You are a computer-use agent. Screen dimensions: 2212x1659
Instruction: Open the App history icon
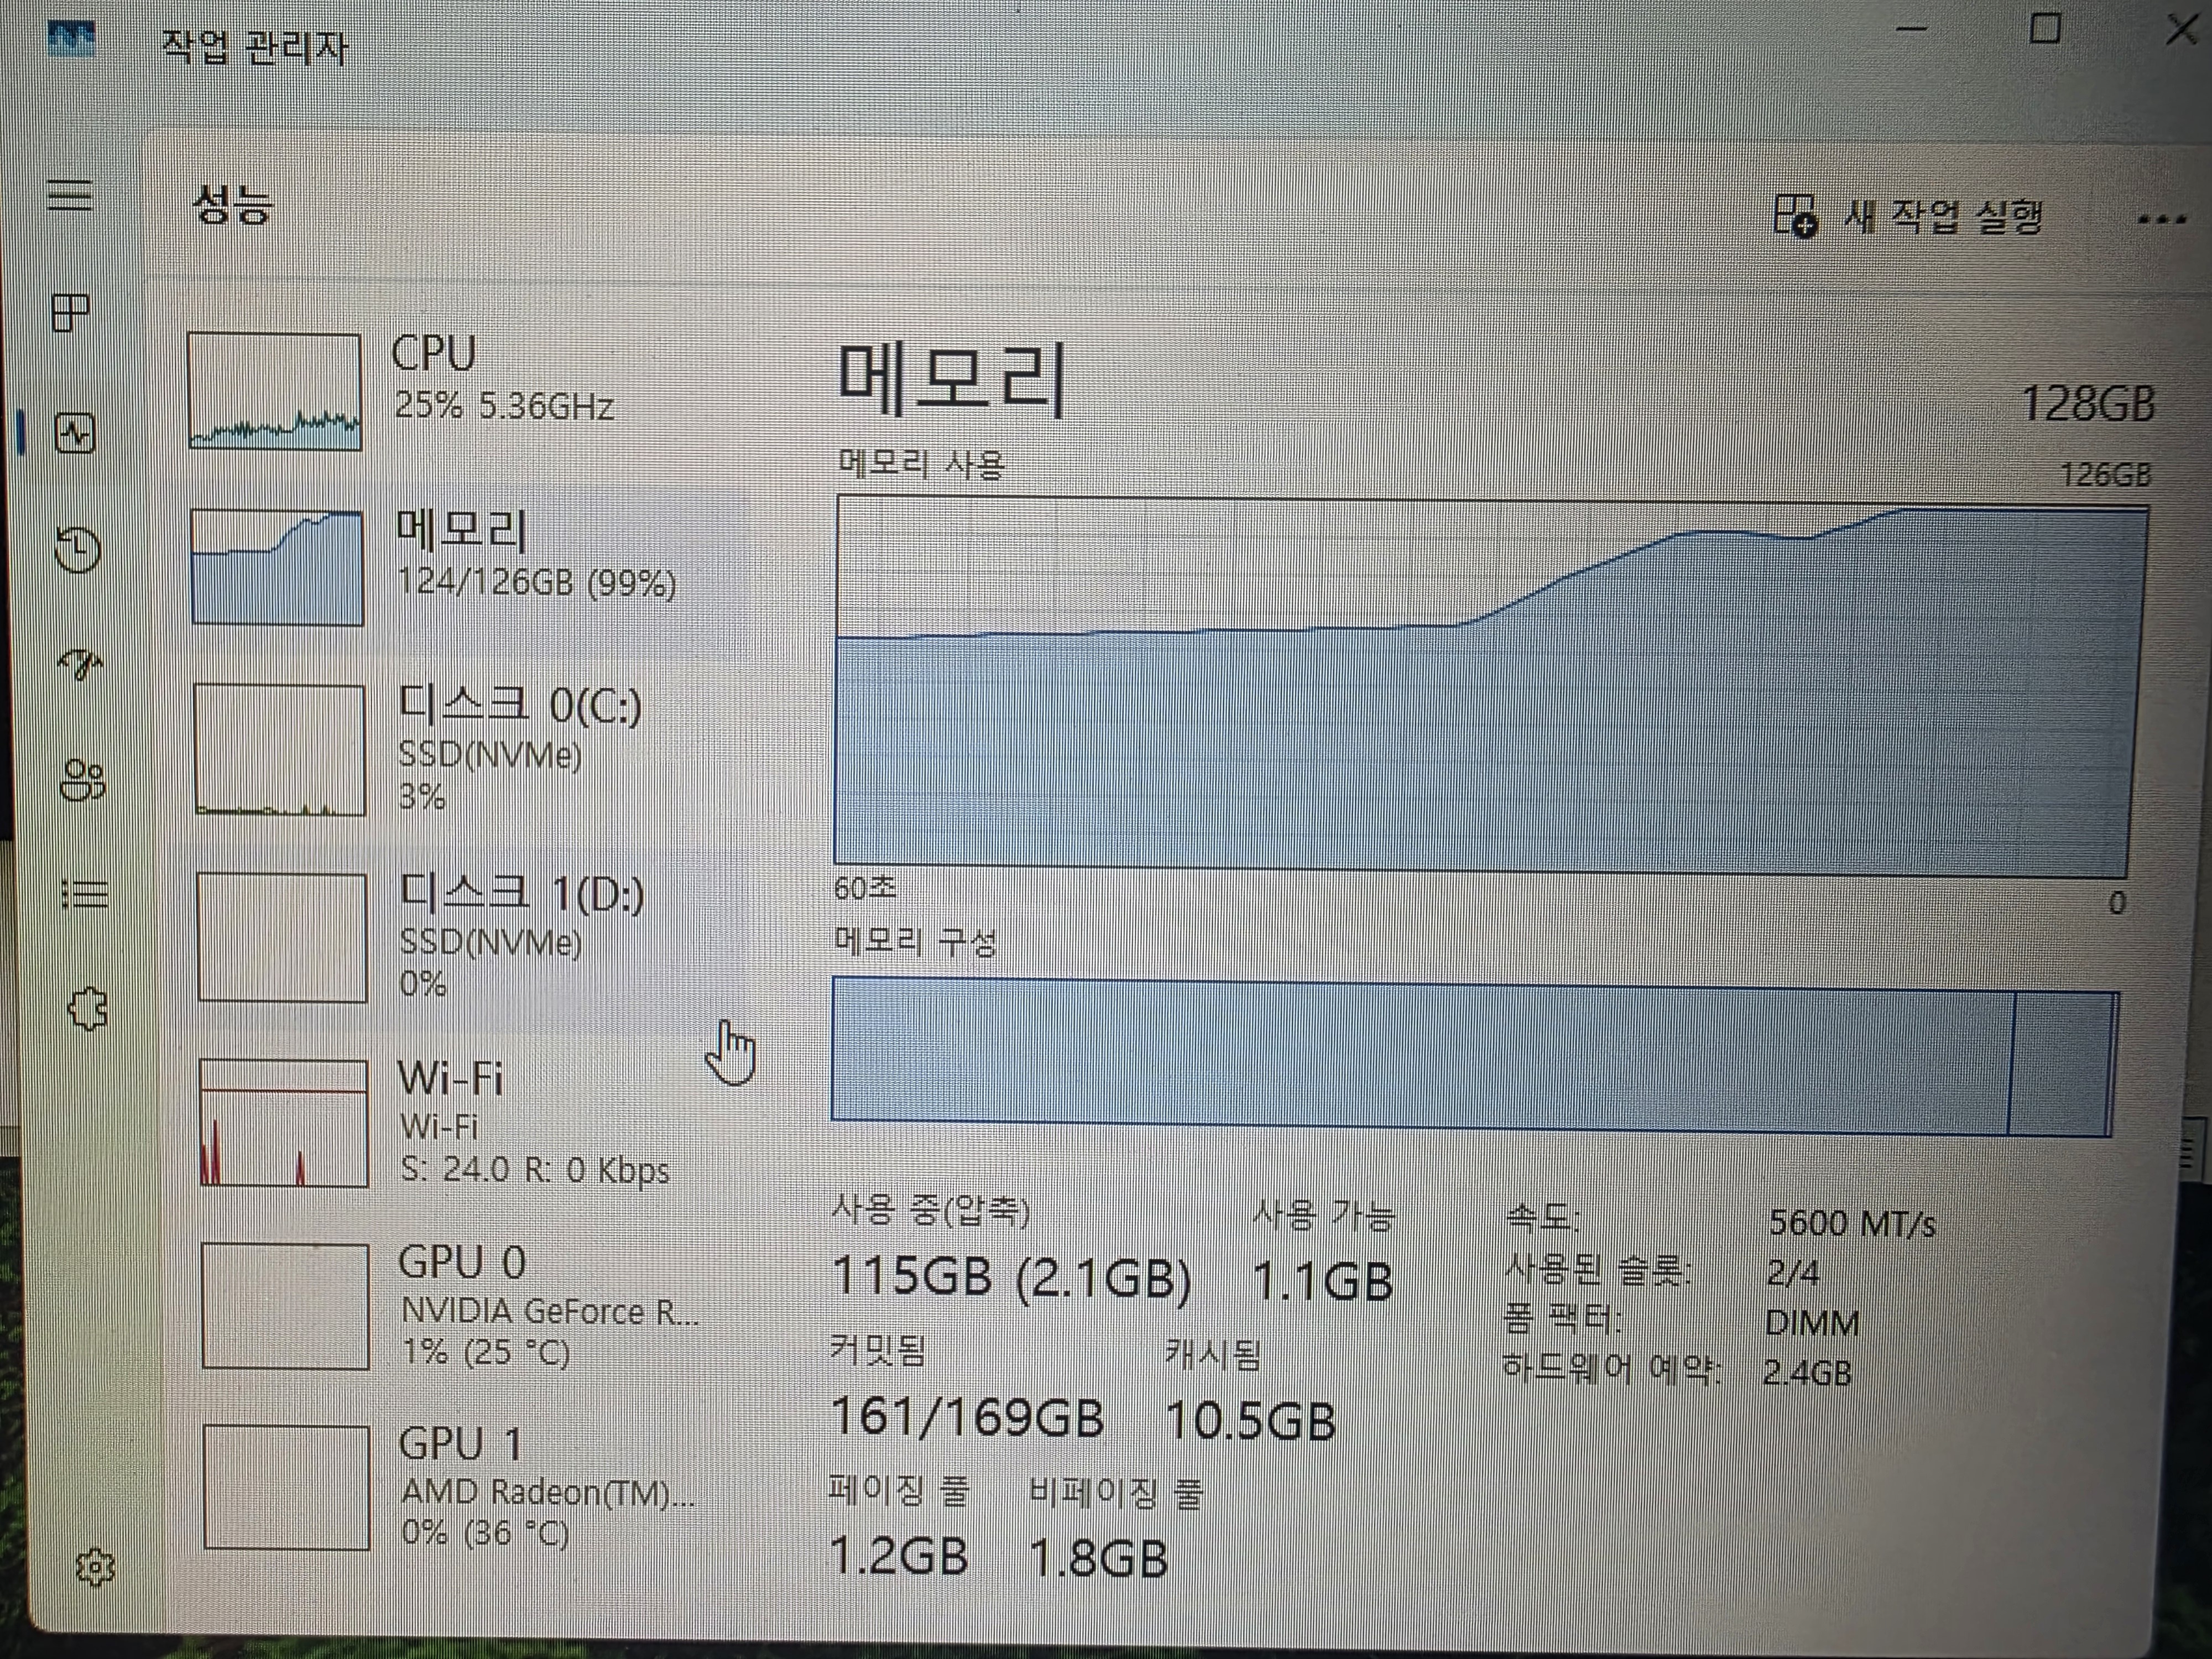point(77,549)
